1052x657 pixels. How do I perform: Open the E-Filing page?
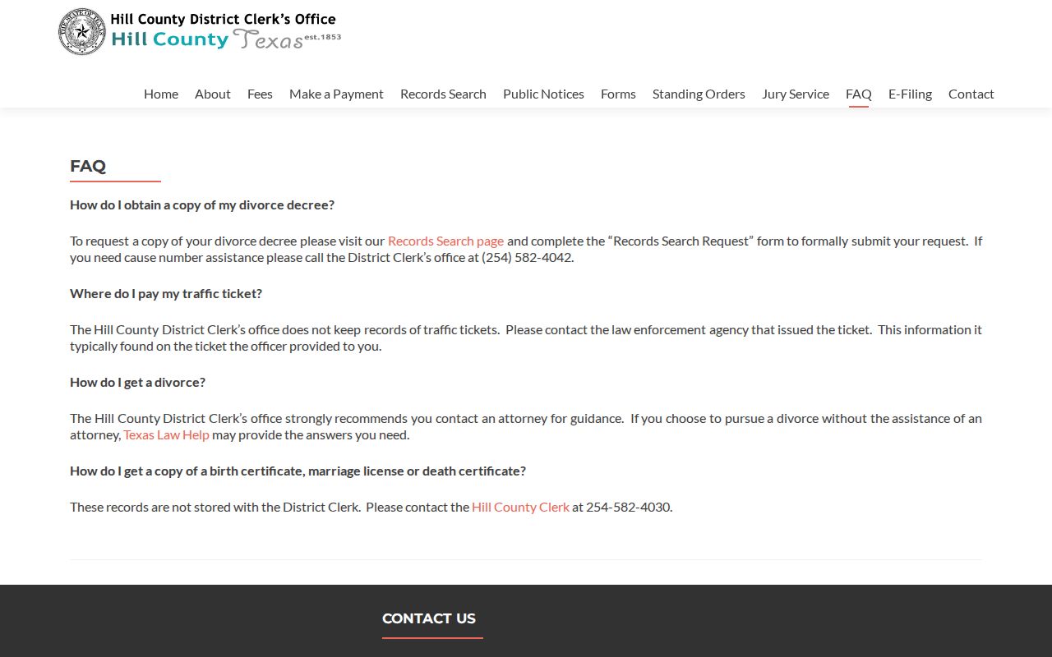click(x=910, y=94)
